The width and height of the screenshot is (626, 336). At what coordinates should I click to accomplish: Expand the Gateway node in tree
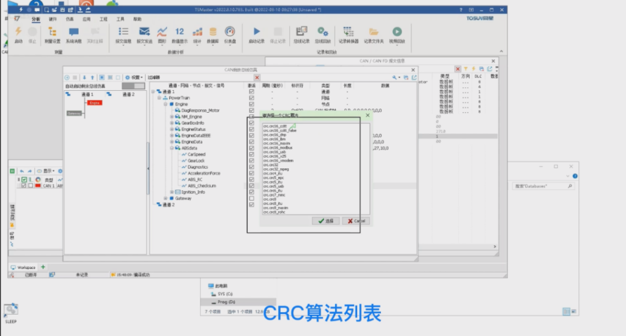(166, 198)
